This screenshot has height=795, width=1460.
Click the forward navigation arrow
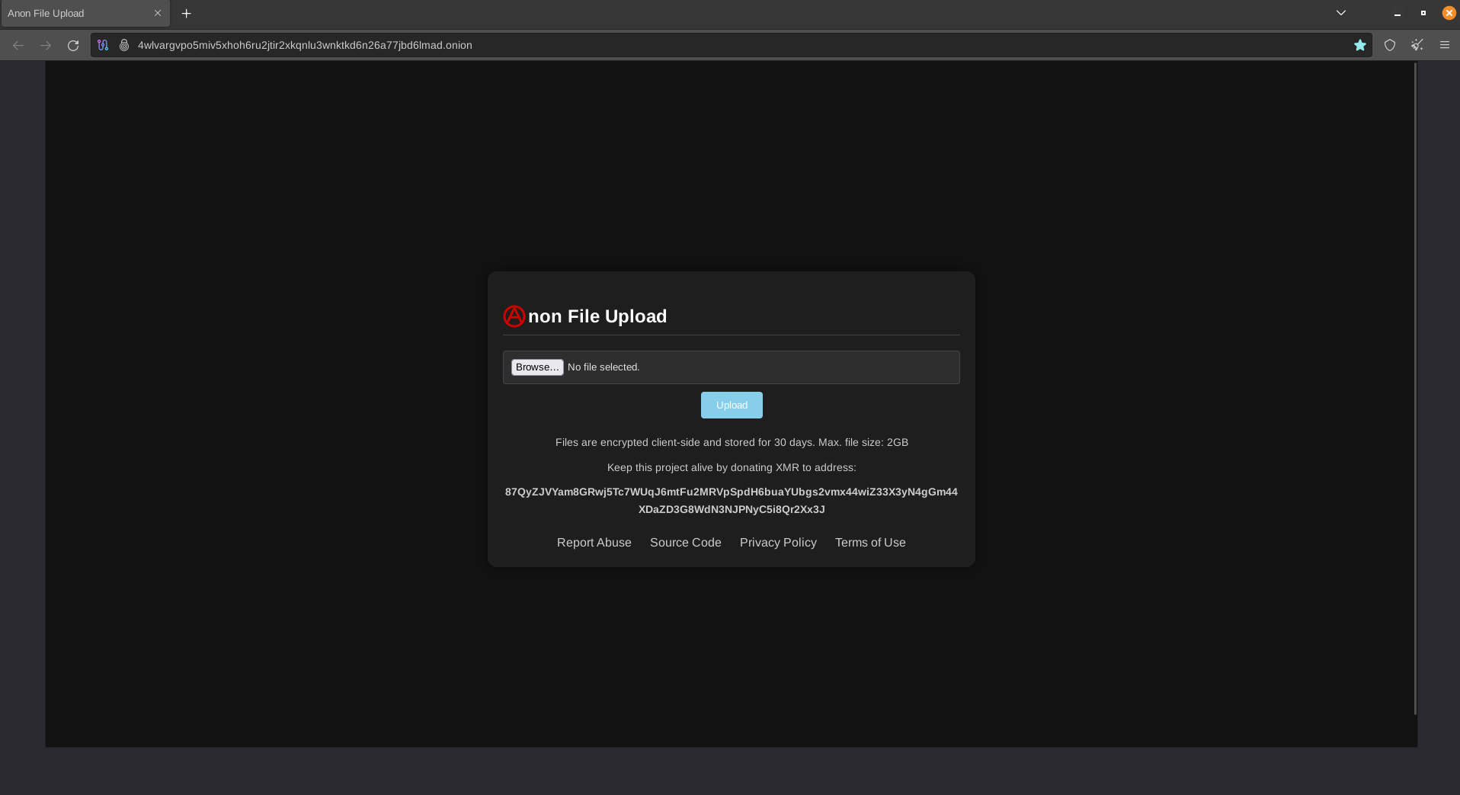(46, 46)
